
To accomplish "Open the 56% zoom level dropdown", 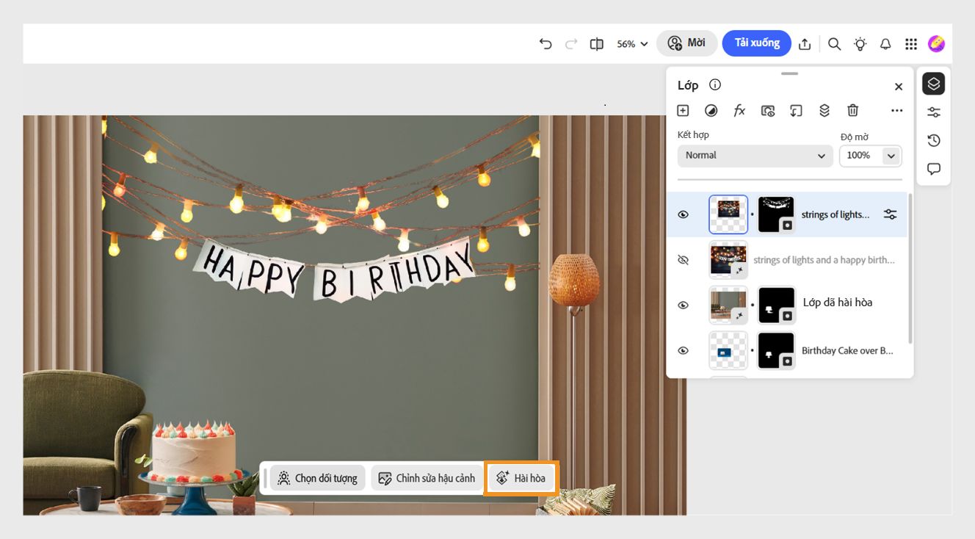I will point(630,43).
